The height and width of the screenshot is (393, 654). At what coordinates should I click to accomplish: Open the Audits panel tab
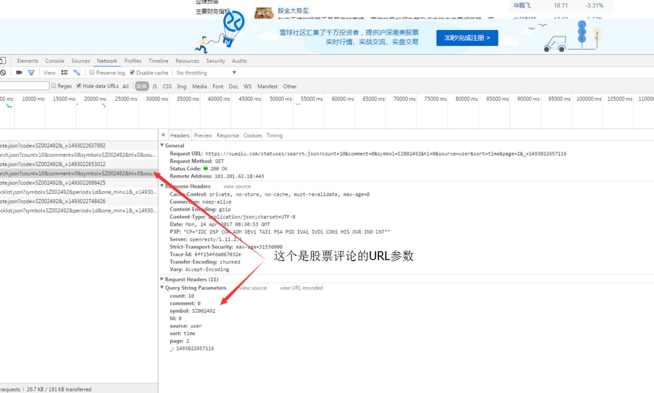coord(239,61)
